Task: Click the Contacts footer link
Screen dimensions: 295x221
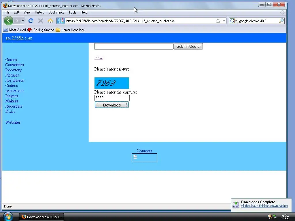Action: coord(144,151)
